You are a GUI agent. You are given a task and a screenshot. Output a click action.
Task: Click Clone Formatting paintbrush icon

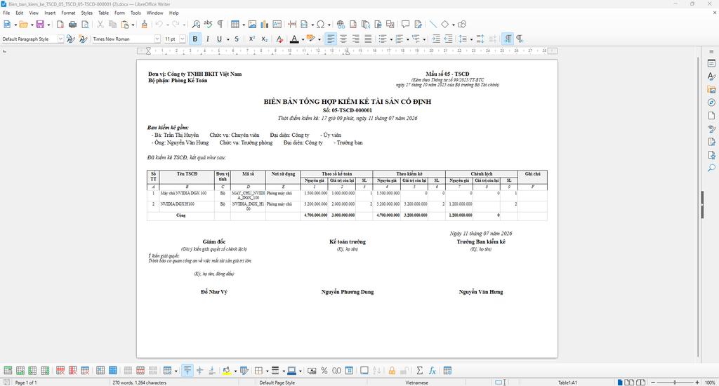(x=144, y=25)
